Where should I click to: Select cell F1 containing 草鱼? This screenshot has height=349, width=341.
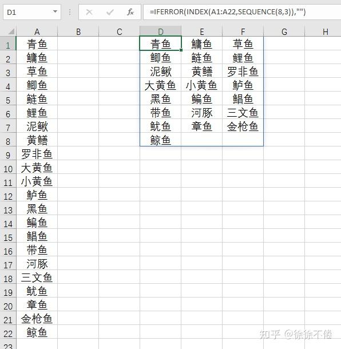point(243,43)
